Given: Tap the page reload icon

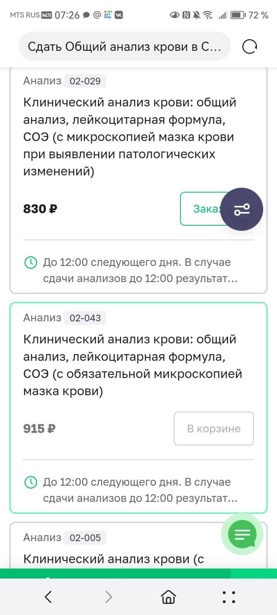Looking at the screenshot, I should coord(249,46).
